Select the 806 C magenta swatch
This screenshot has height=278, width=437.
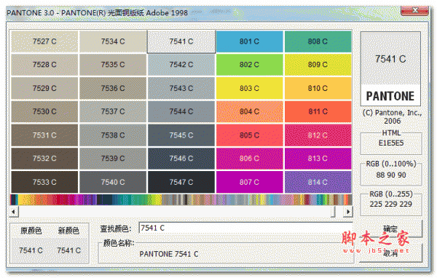tap(249, 159)
